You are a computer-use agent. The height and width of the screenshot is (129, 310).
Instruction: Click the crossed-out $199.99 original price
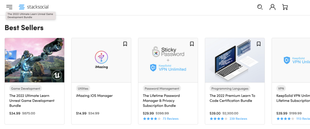(x=295, y=114)
